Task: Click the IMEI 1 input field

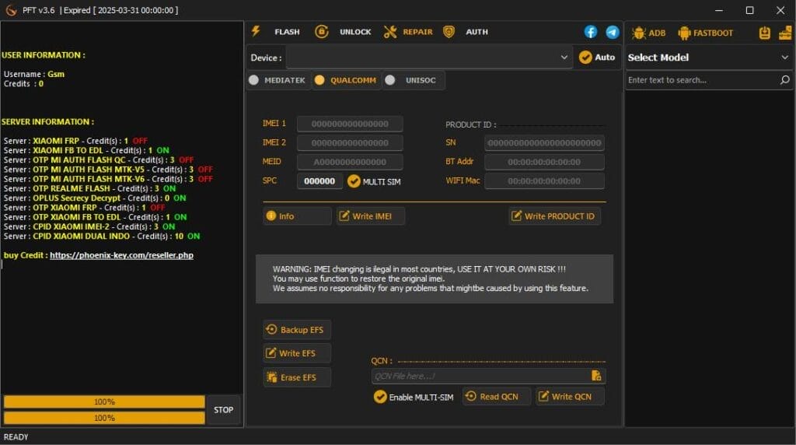Action: tap(350, 124)
